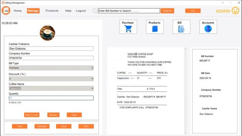Screen dimensions: 242x136
Task: Click 8798236784 under Company Number in the details panel
Action: [206, 96]
